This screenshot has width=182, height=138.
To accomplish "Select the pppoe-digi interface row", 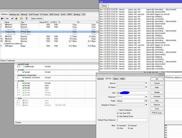I will click(49, 32).
